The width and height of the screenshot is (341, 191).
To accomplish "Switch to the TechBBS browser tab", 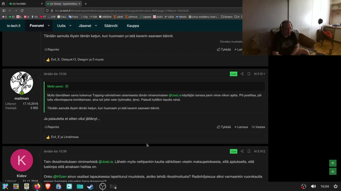I will tap(25, 4).
